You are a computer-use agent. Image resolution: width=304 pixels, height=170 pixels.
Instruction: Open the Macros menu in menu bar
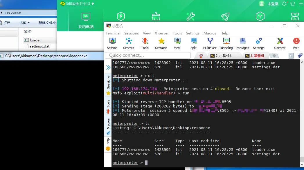(210, 33)
